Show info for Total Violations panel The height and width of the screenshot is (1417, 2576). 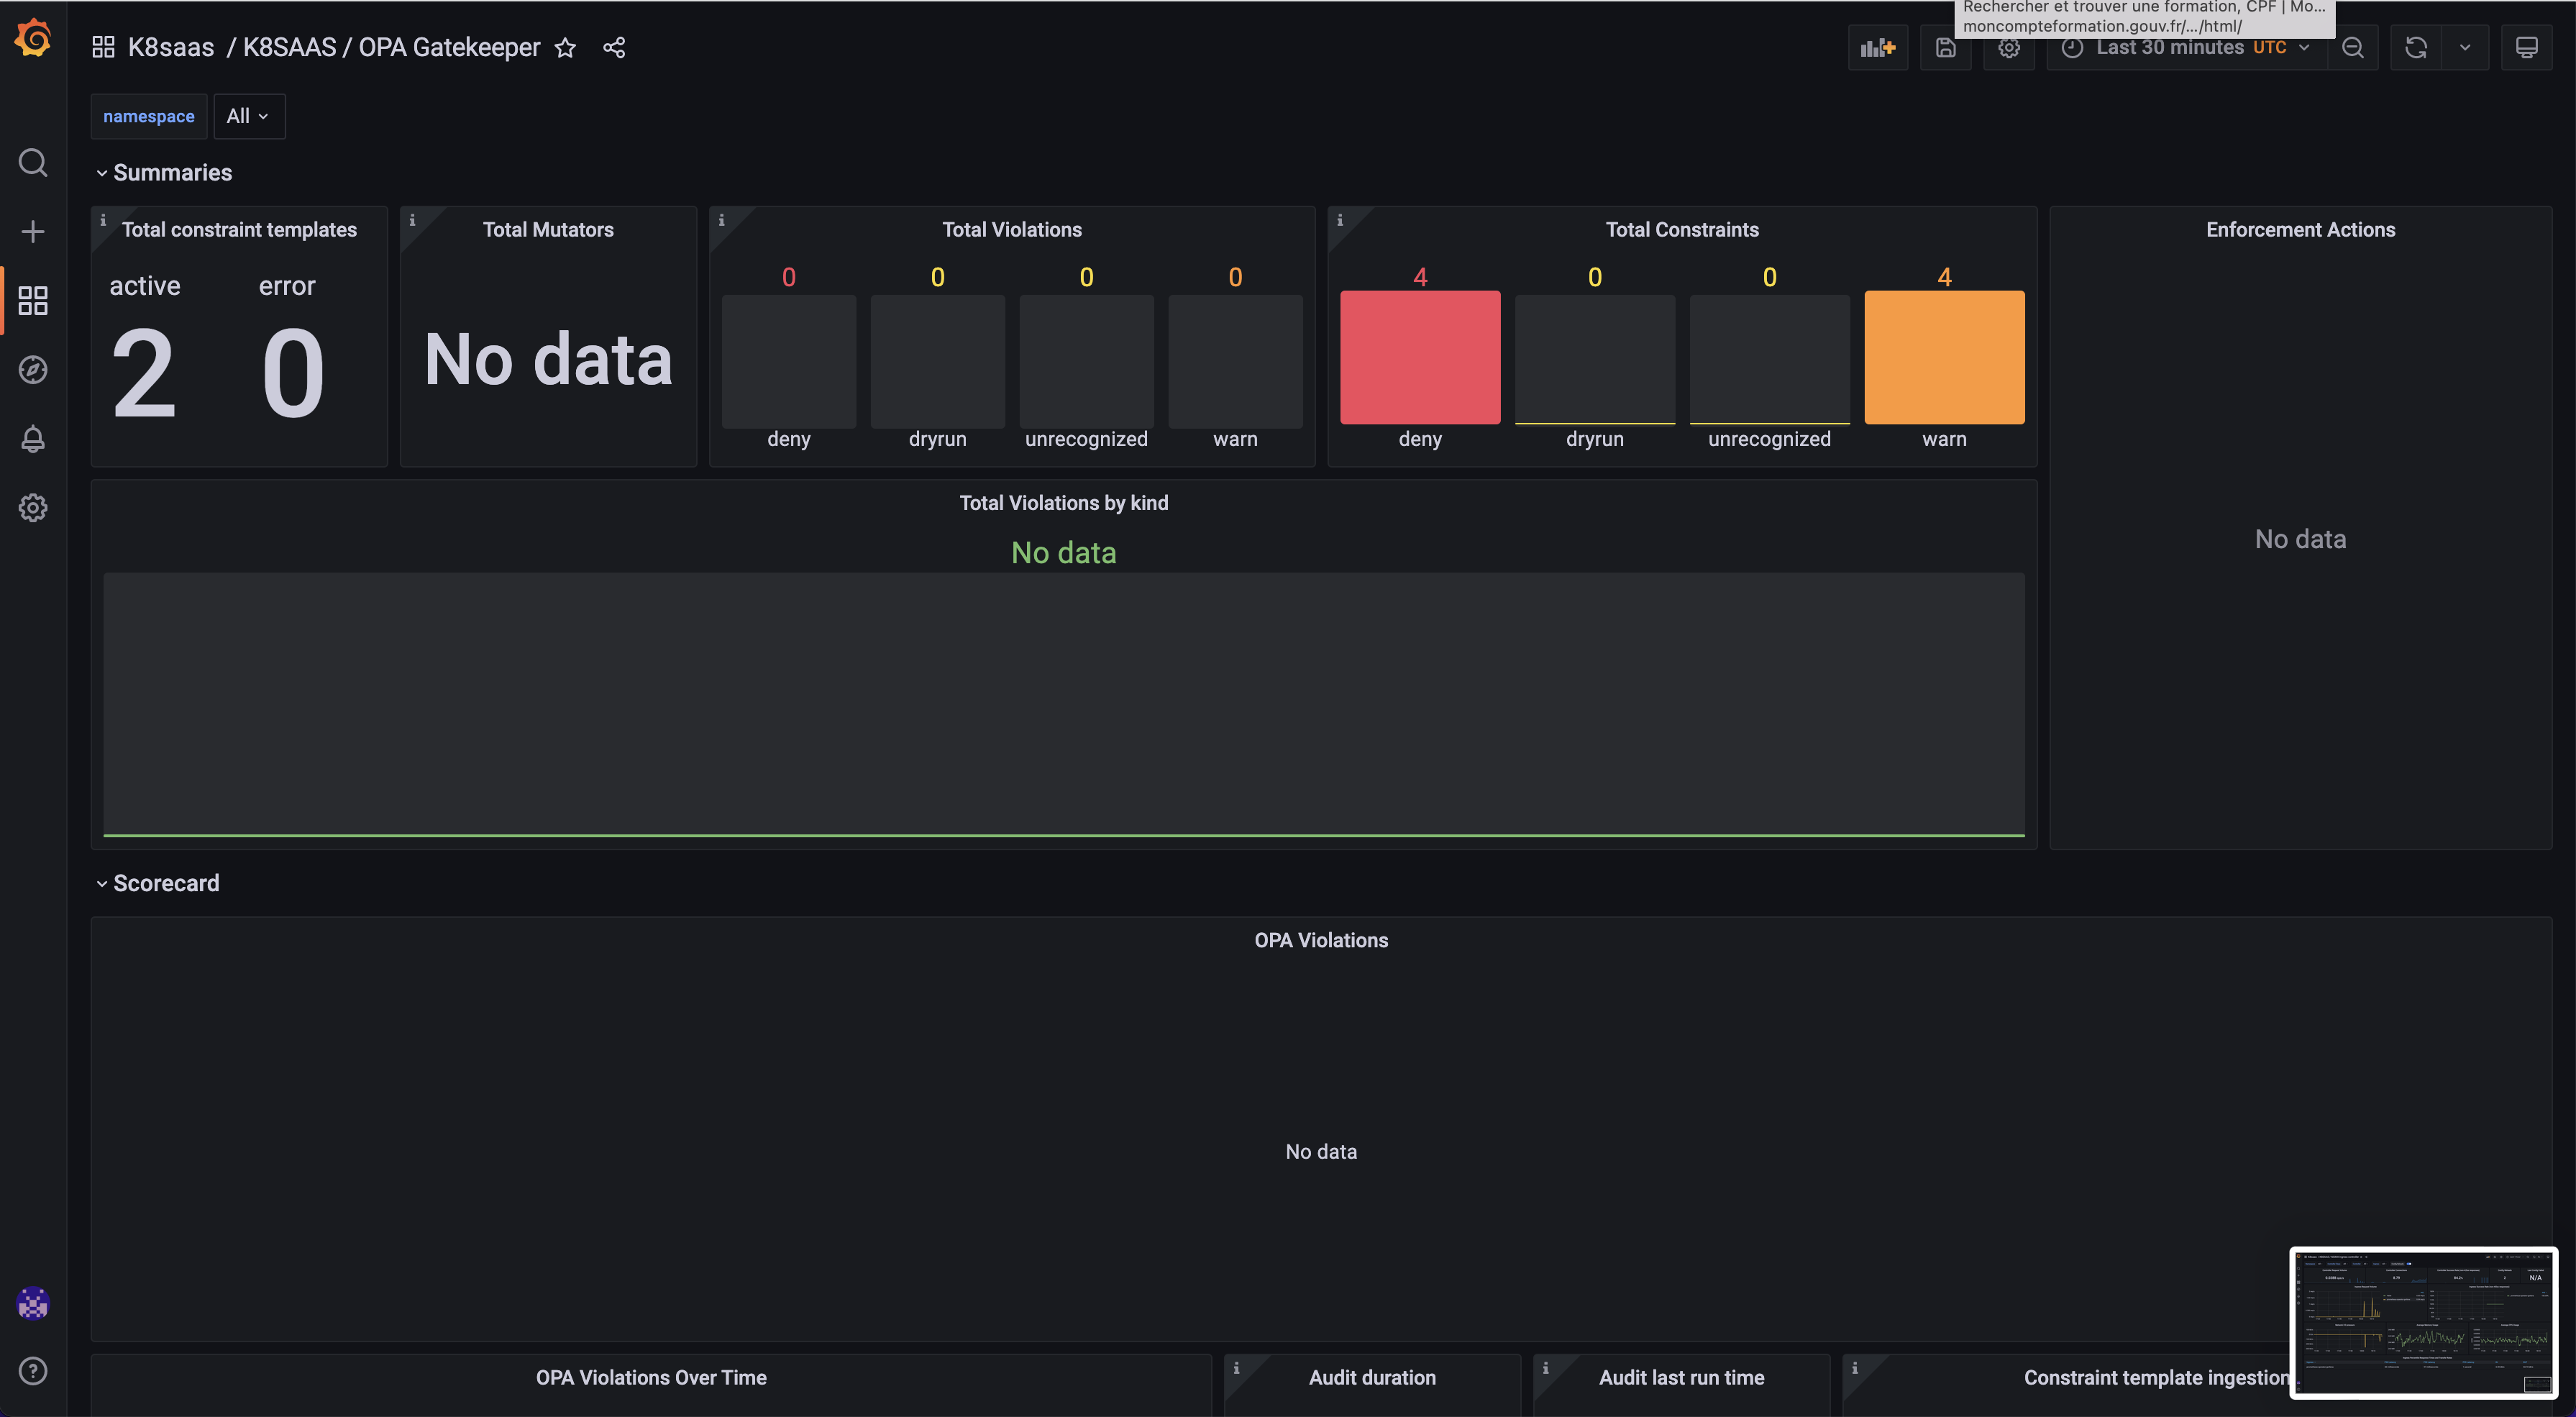click(721, 220)
